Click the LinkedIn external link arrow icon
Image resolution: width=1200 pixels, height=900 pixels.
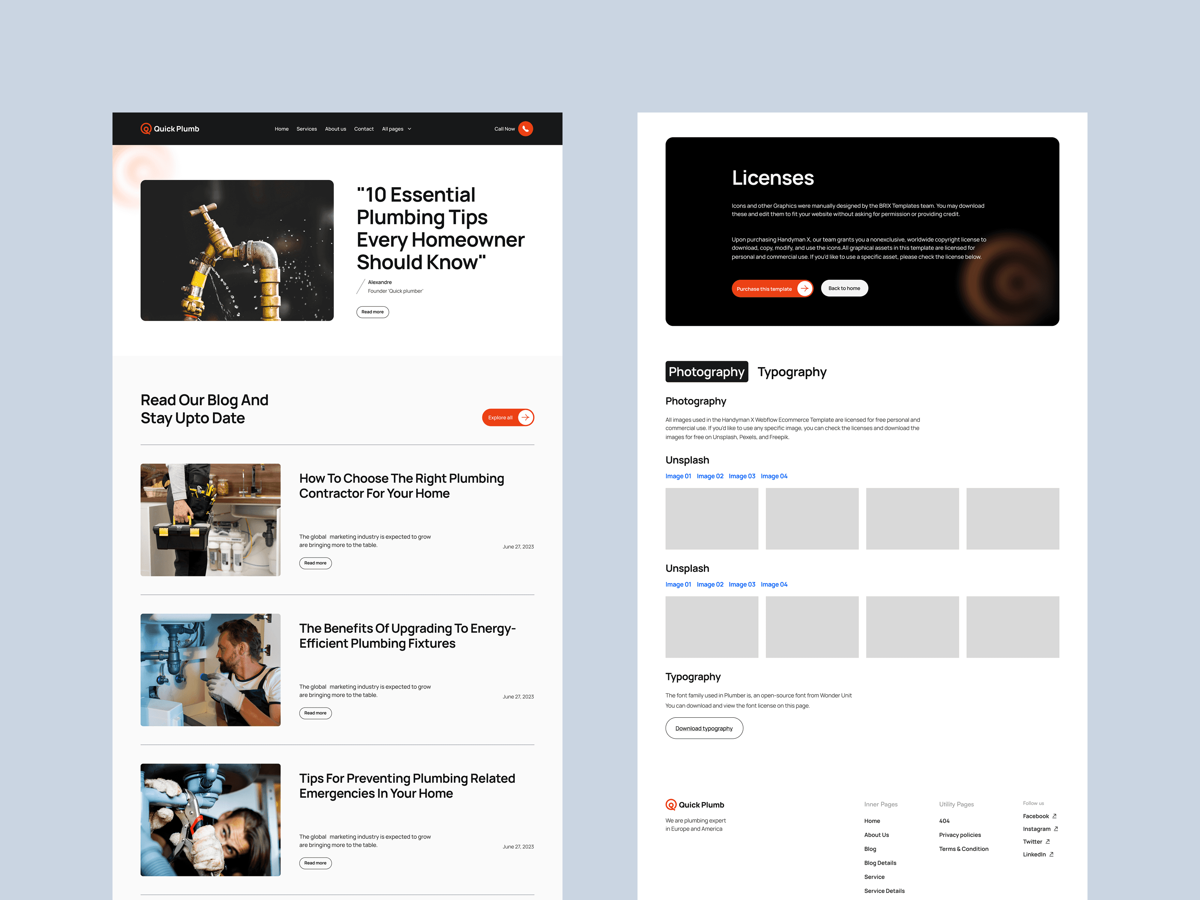tap(1051, 854)
